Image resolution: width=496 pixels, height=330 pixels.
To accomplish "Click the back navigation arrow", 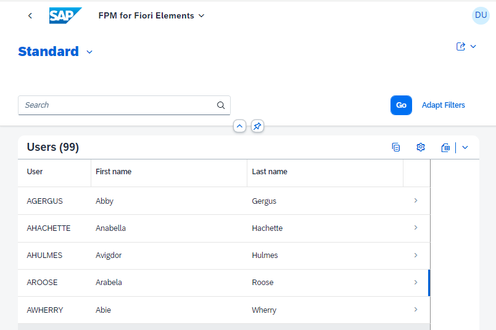I will pyautogui.click(x=30, y=16).
